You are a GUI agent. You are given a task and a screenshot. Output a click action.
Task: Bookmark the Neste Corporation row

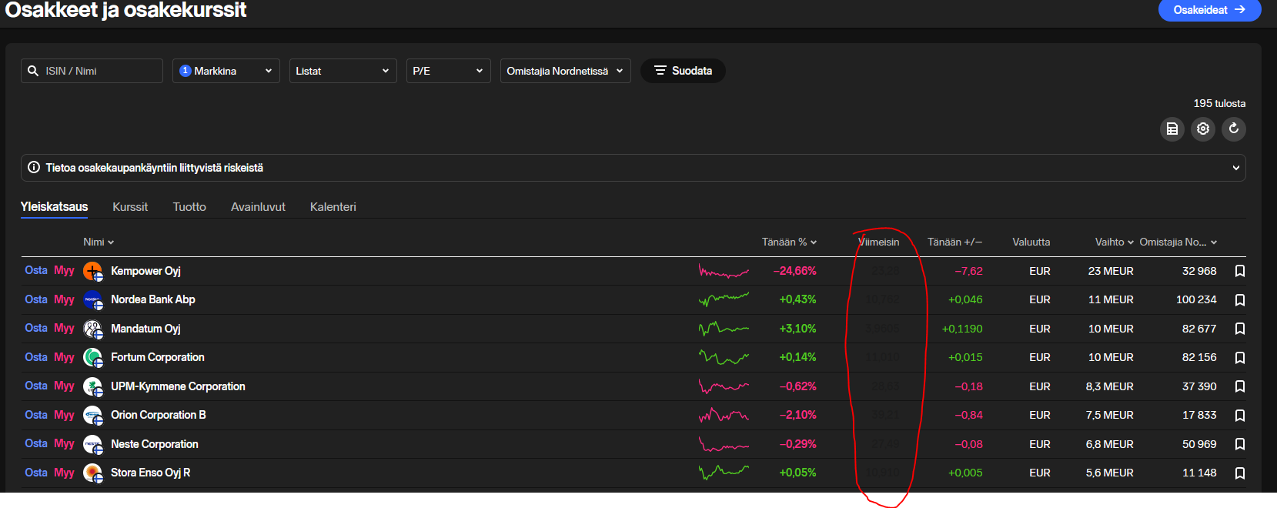1240,444
